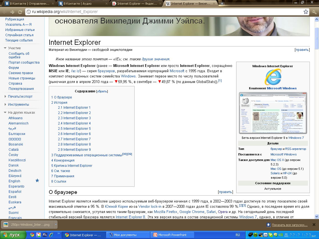Screen dimensions: 319x239
Task: Open the Deutsch language version
Action: (x=15, y=170)
